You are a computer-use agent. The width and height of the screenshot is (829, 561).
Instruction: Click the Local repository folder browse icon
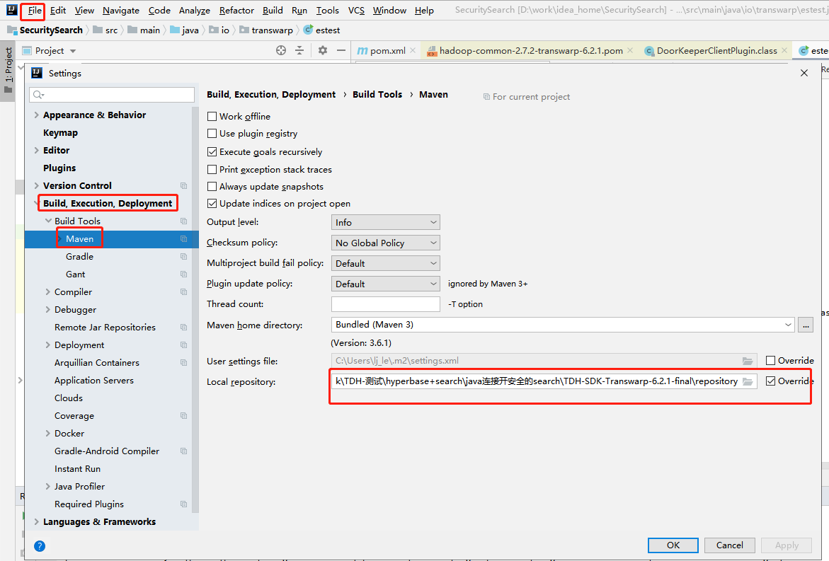(748, 381)
